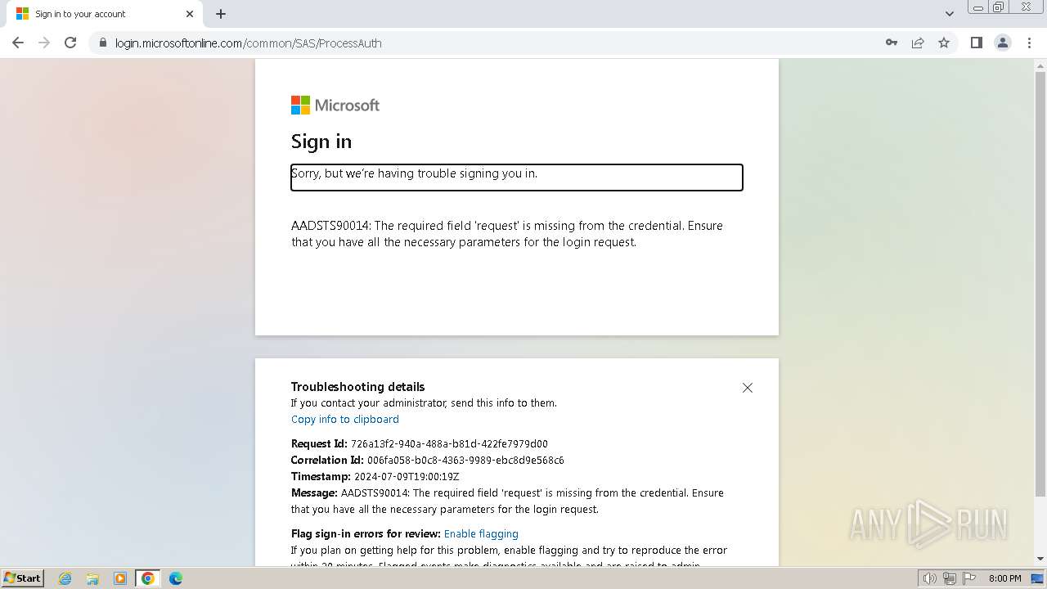Click 'Copy info to clipboard' link
Image resolution: width=1047 pixels, height=589 pixels.
(345, 419)
